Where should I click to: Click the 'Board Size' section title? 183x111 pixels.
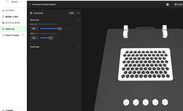tap(35, 20)
